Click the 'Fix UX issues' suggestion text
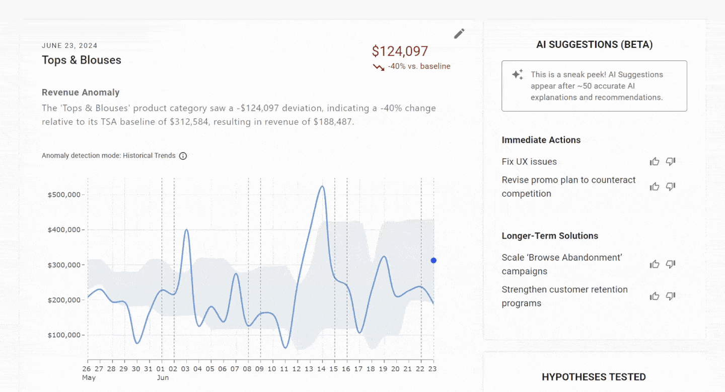The width and height of the screenshot is (725, 392). (529, 162)
